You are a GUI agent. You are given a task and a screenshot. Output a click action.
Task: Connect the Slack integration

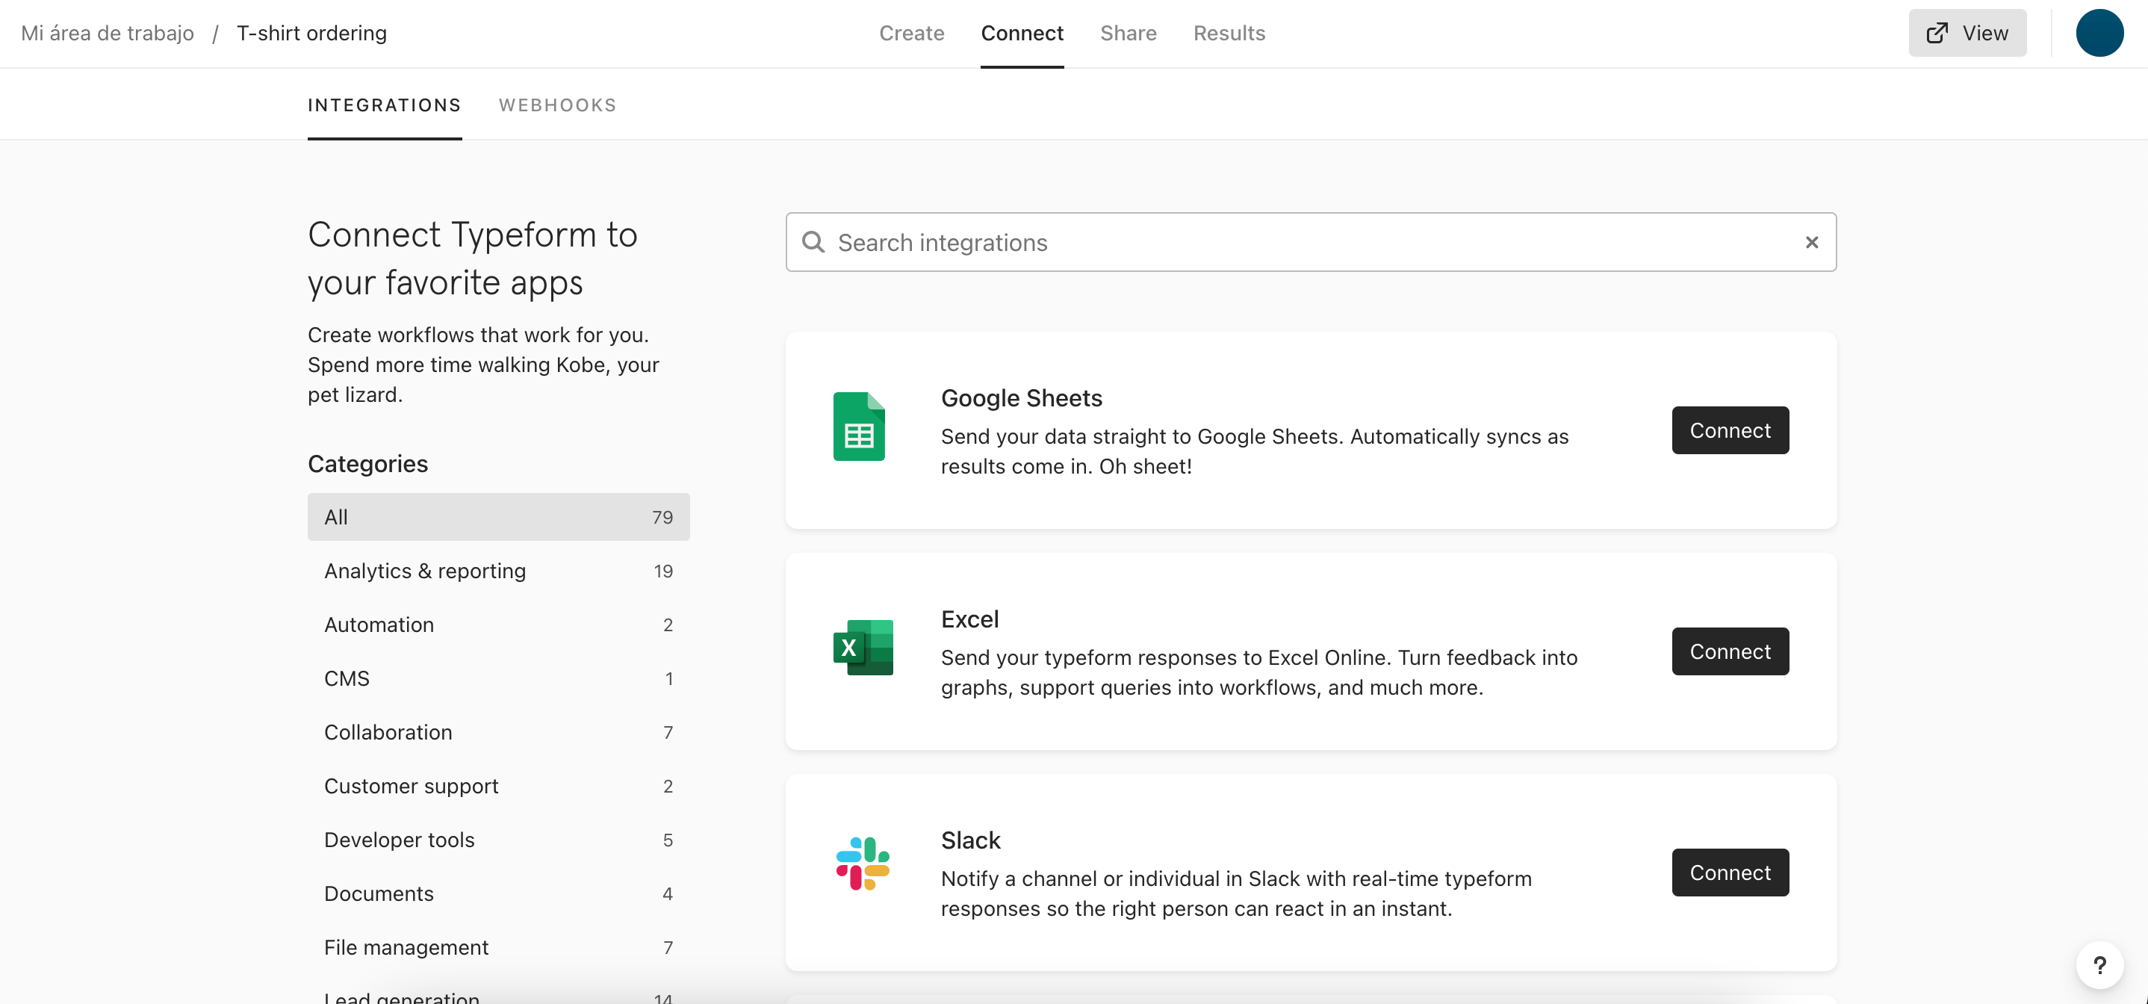click(x=1730, y=873)
